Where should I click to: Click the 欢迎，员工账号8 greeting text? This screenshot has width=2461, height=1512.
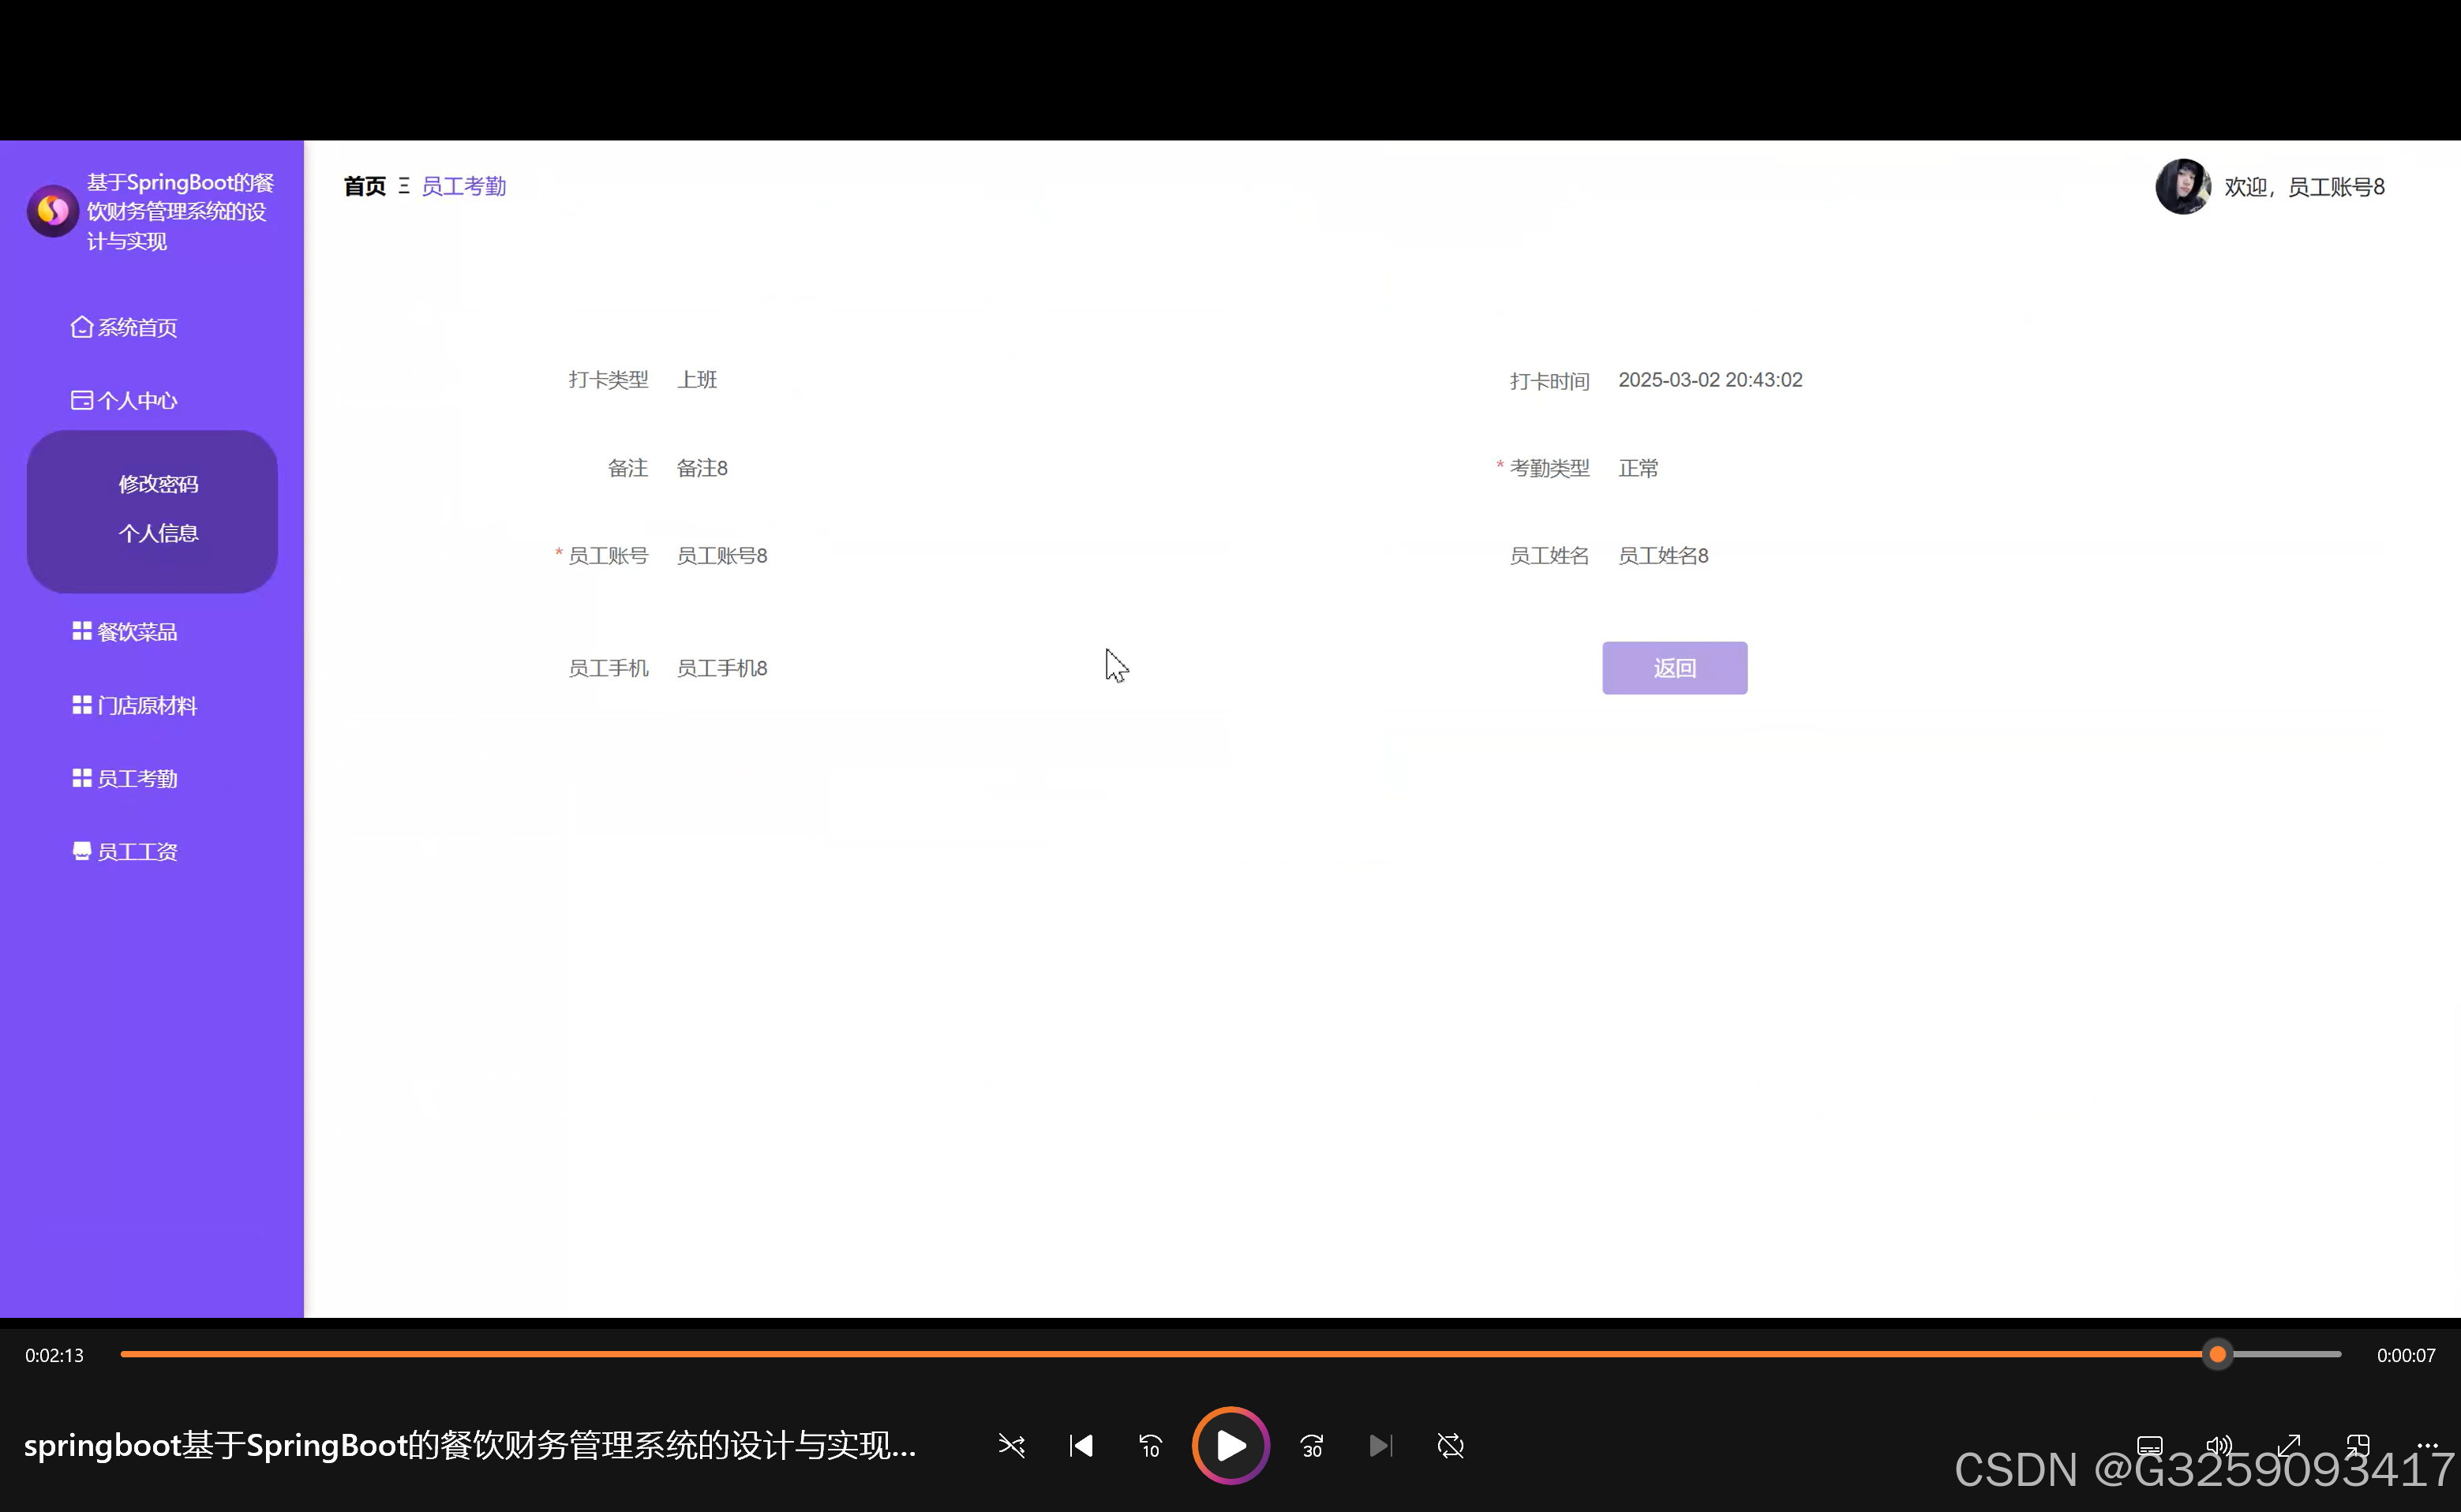coord(2304,187)
